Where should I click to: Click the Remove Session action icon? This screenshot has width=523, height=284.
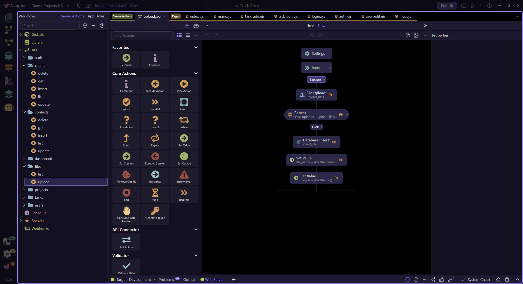(x=155, y=157)
